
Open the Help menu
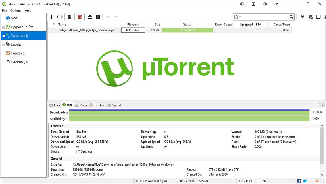click(28, 10)
